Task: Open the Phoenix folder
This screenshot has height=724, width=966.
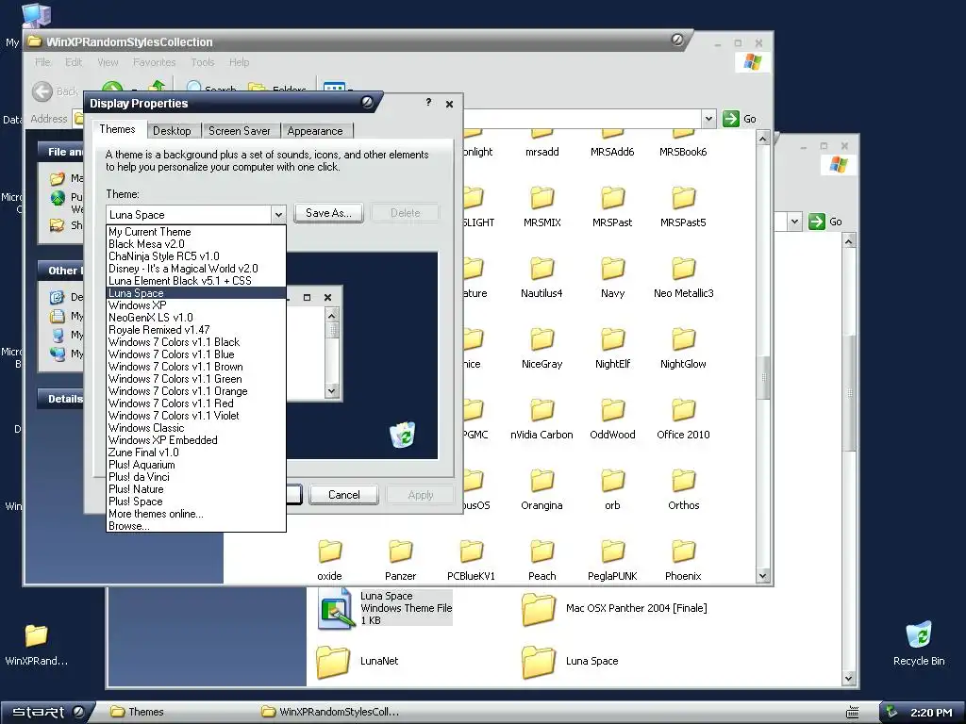Action: pos(683,552)
